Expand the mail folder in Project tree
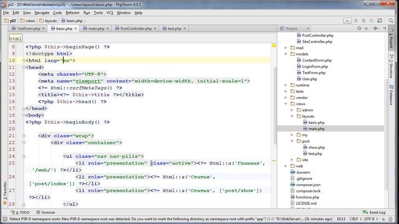This screenshot has height=224, width=399. pyautogui.click(x=286, y=48)
